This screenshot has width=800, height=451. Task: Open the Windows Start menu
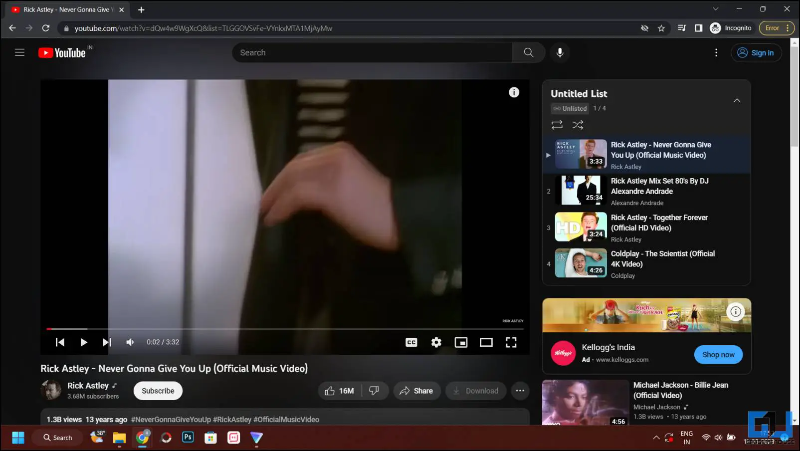[18, 438]
